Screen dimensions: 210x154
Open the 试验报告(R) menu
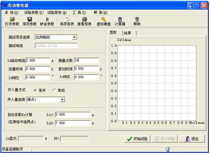click(x=57, y=13)
